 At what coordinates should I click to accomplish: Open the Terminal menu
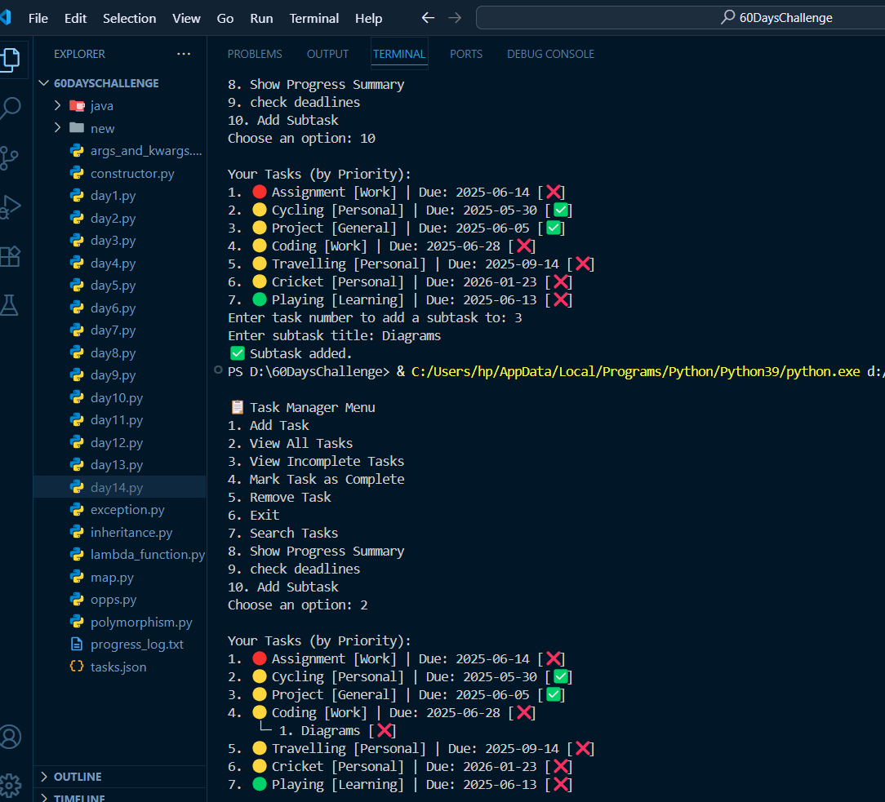(314, 18)
